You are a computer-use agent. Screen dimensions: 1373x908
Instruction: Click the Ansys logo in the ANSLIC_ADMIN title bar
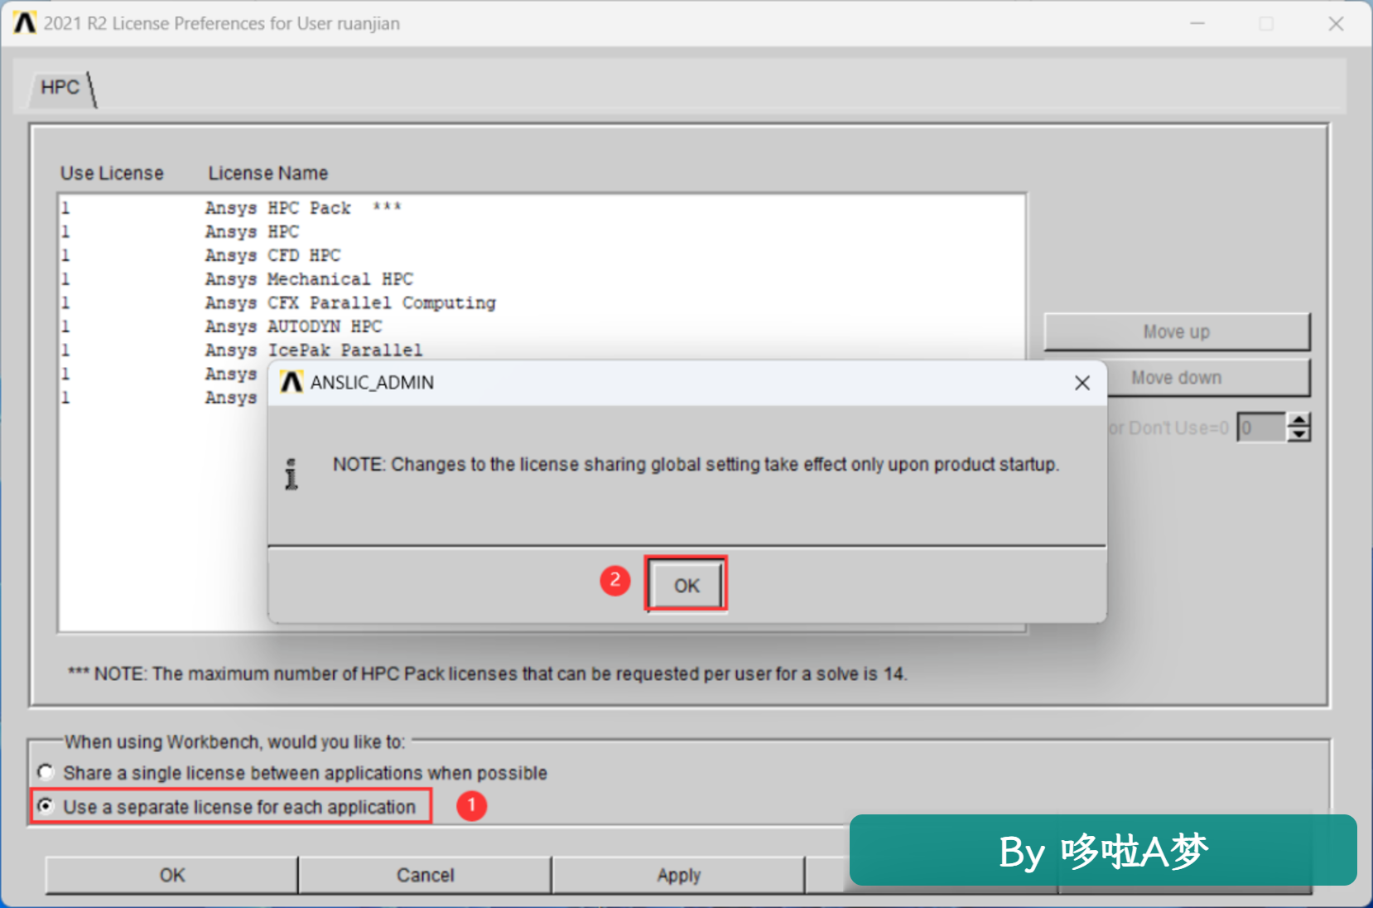(291, 382)
